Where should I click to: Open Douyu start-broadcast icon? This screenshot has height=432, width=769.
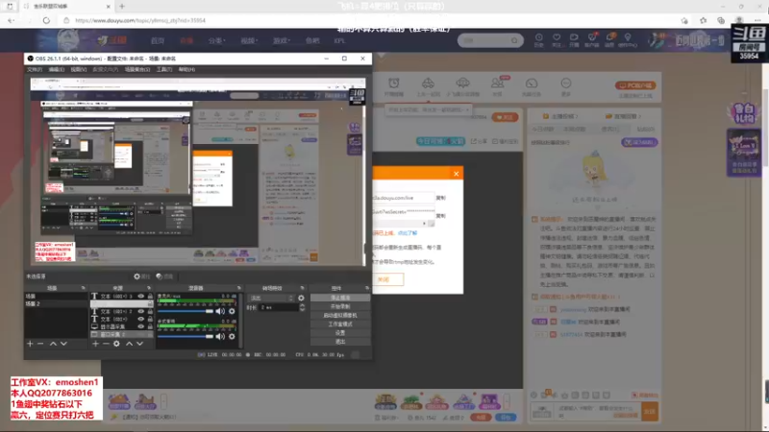click(574, 39)
